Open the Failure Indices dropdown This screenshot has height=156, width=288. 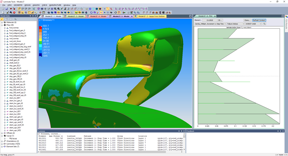tap(236, 24)
